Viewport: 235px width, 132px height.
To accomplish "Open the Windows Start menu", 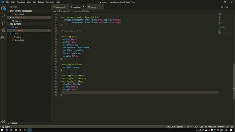I will point(2,130).
